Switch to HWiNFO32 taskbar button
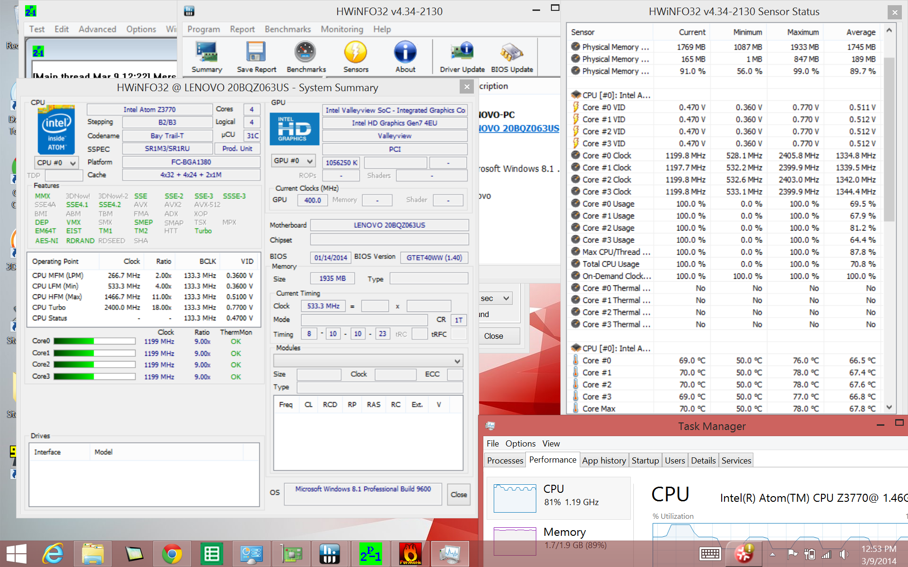908x567 pixels. pos(329,553)
